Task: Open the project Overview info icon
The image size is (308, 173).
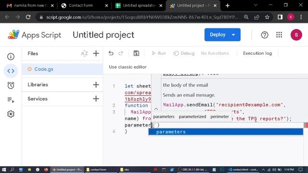Action: pos(11,57)
